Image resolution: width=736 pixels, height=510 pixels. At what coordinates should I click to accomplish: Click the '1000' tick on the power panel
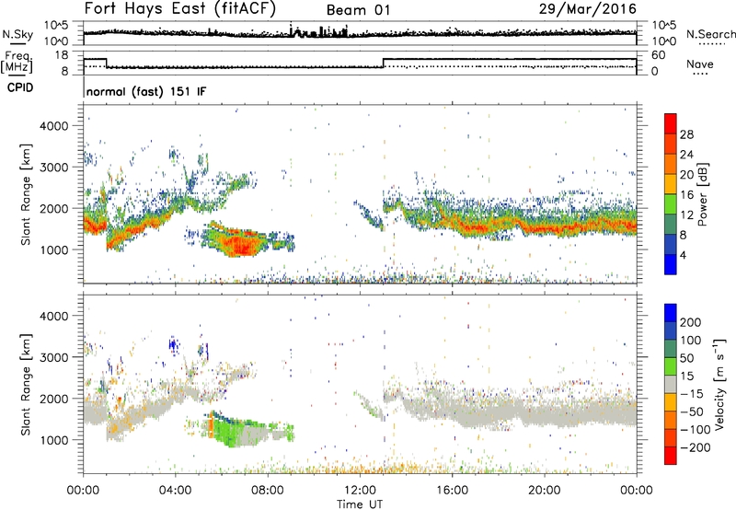(54, 249)
